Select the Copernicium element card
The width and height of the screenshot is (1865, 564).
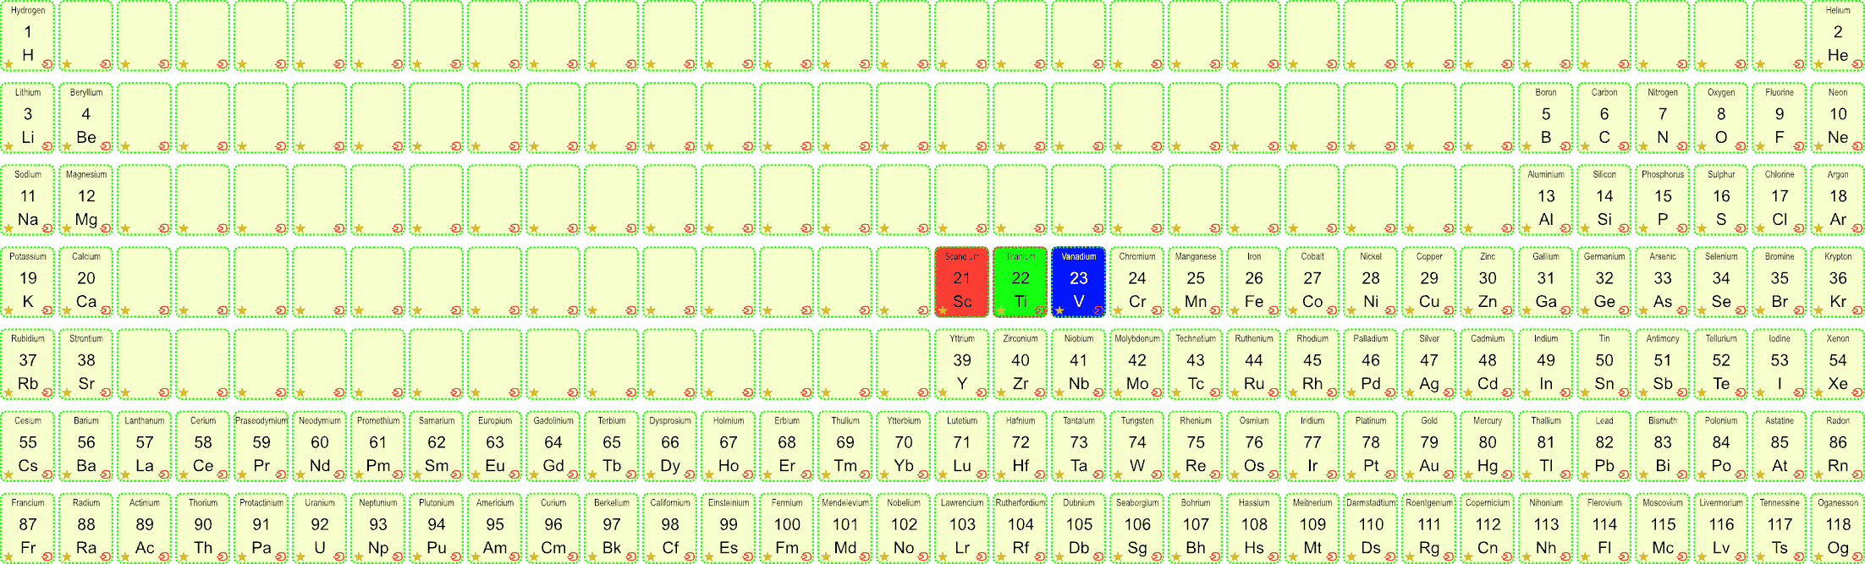point(1488,528)
